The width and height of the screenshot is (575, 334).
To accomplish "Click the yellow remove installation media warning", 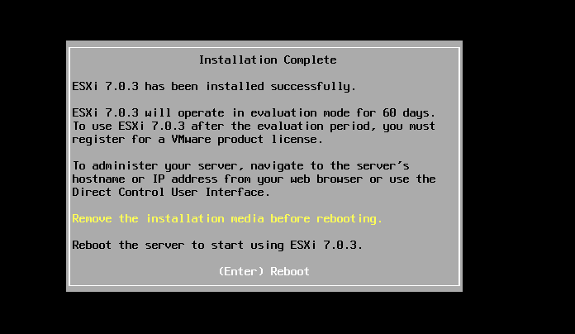I will [227, 219].
